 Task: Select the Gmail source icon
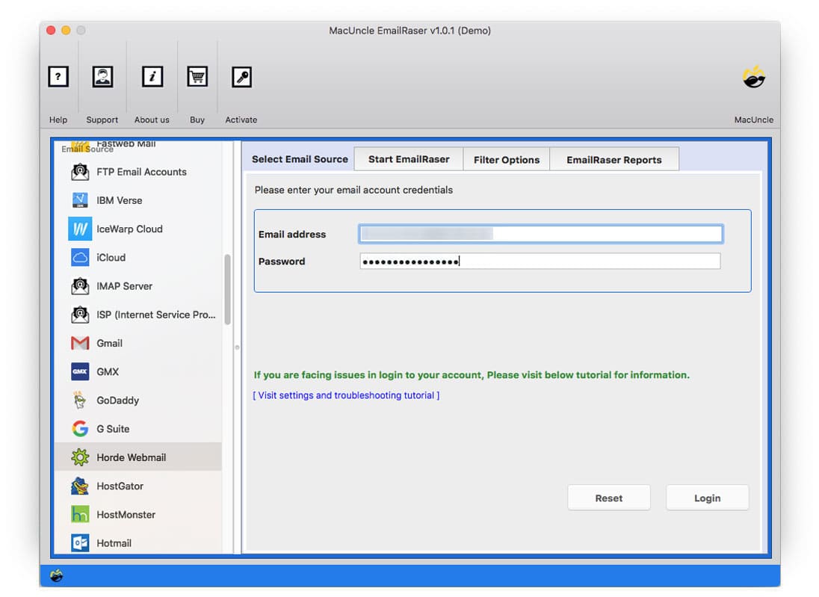click(80, 343)
